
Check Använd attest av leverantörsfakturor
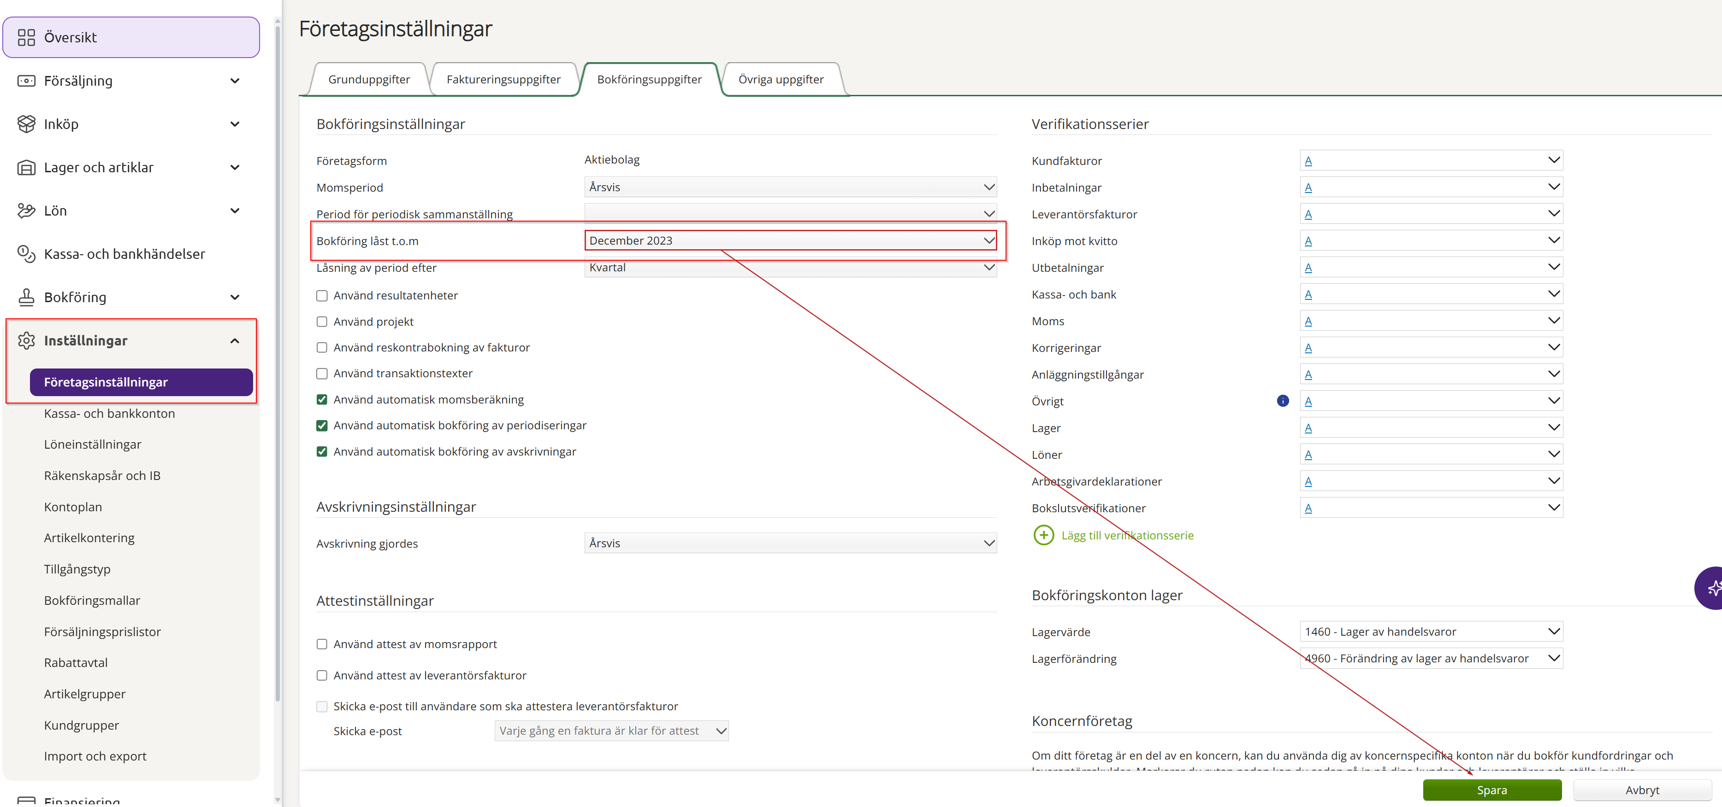click(x=321, y=675)
